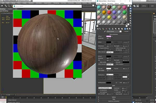This screenshot has width=156, height=103.
Task: Open Material menu in Material Editor
Action: (104, 3)
